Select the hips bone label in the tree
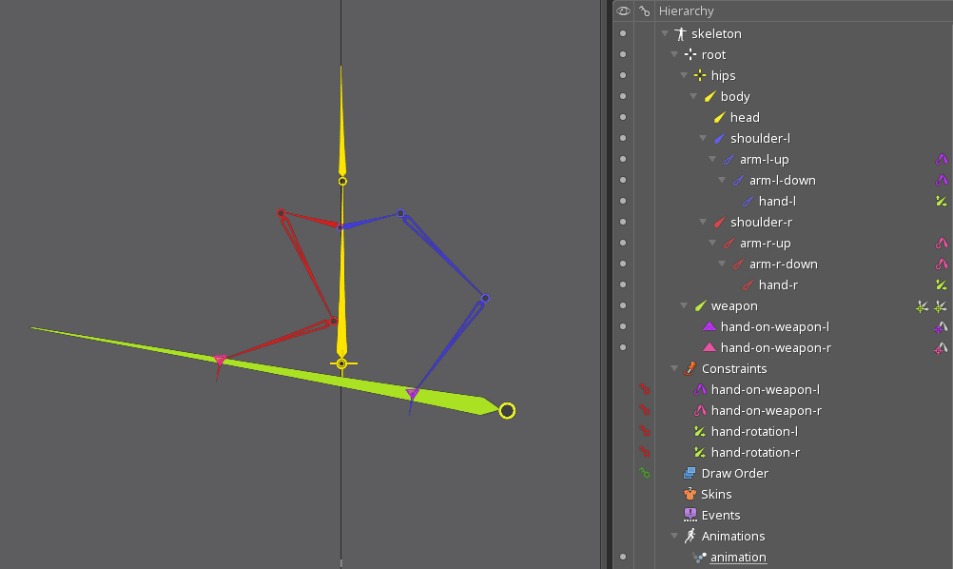Image resolution: width=953 pixels, height=569 pixels. click(x=723, y=75)
